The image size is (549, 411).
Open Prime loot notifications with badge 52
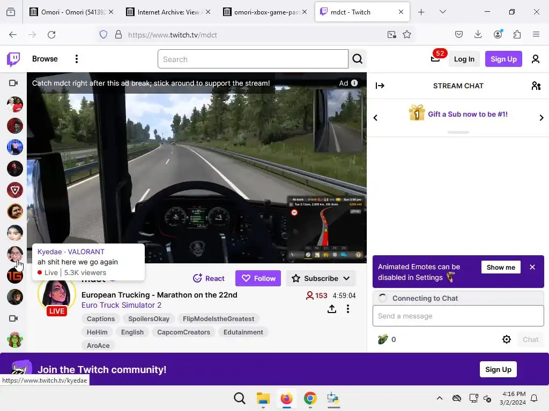(435, 58)
